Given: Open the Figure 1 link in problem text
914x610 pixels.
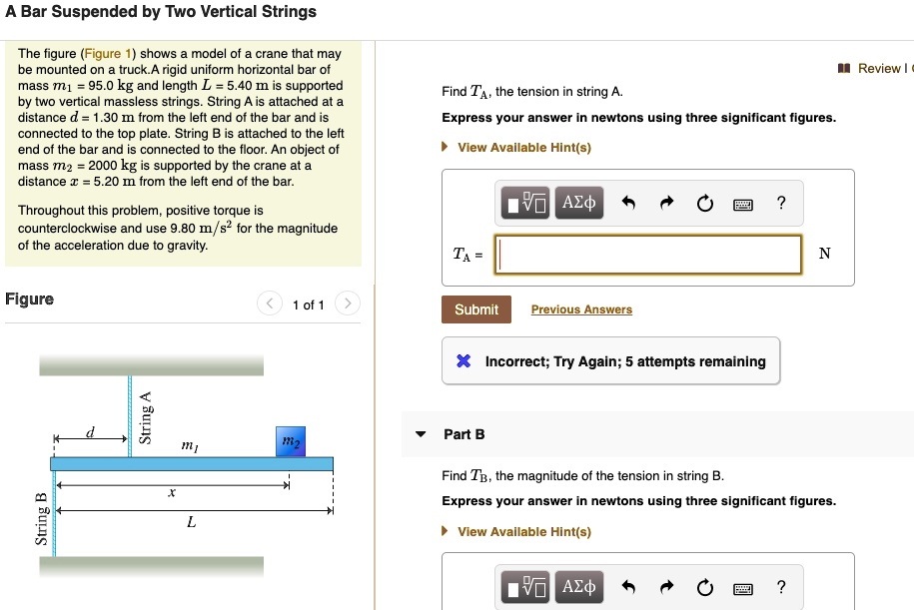Looking at the screenshot, I should (x=108, y=54).
